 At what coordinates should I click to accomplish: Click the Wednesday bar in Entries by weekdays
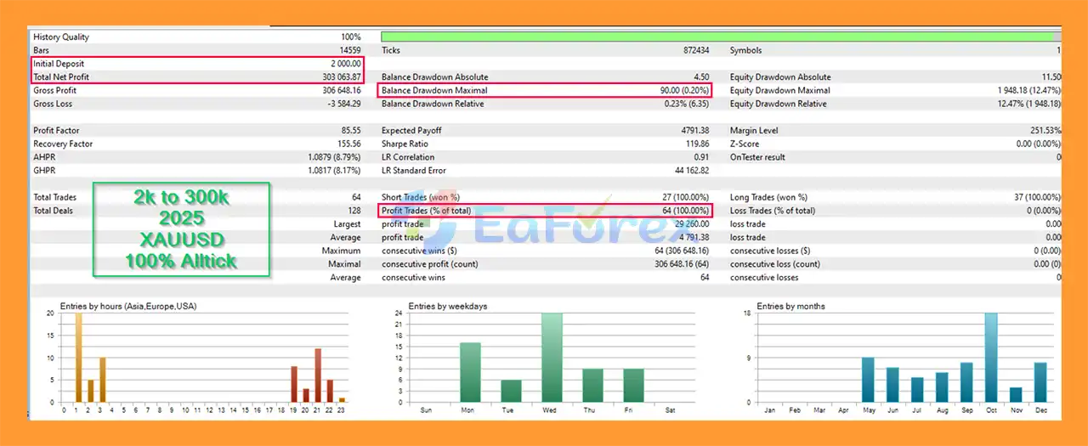(551, 358)
